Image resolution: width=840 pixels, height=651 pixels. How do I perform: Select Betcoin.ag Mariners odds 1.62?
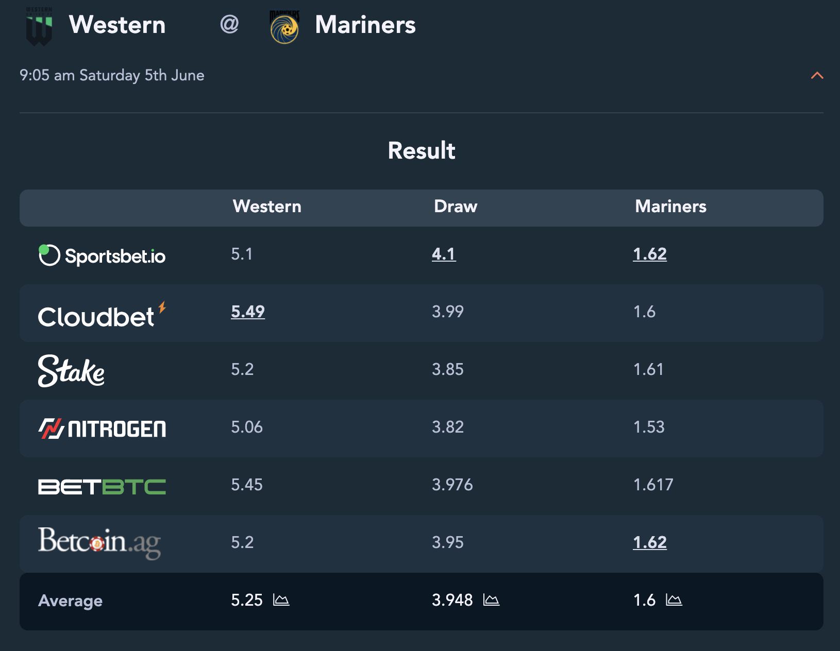[650, 542]
